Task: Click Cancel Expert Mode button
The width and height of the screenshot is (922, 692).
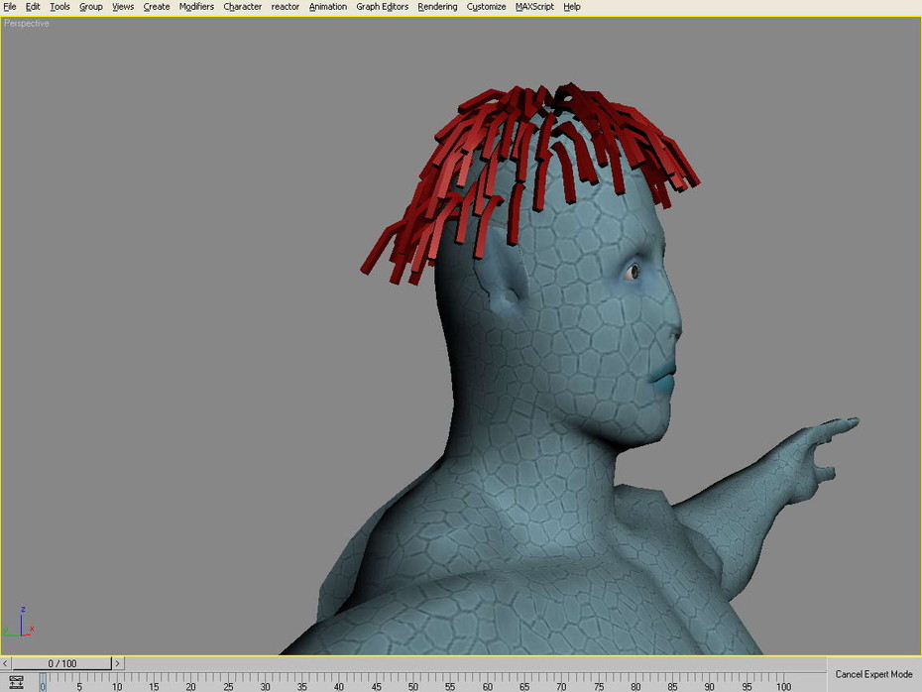Action: 873,674
